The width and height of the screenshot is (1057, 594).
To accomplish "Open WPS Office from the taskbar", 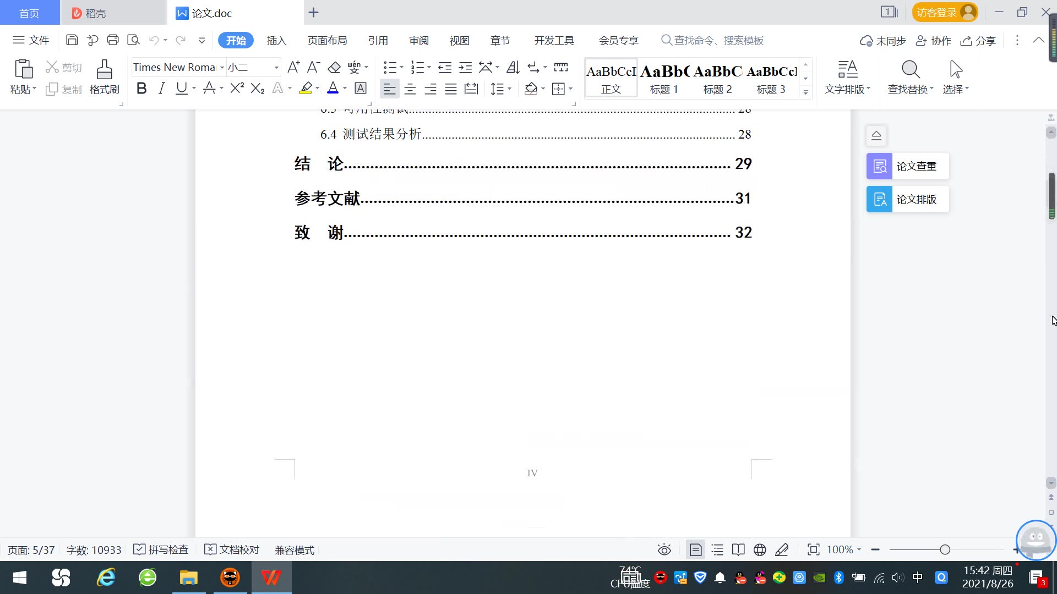I will (x=270, y=577).
